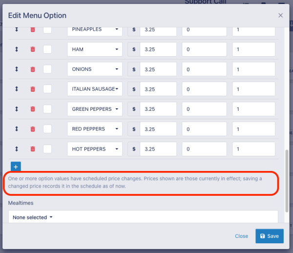Viewport: 293px width, 253px height.
Task: Delete the RED PEPPERS option with trash icon
Action: (x=33, y=129)
